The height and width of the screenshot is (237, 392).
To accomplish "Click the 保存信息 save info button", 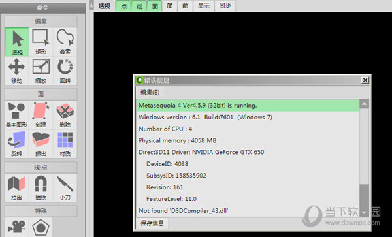I will [152, 223].
